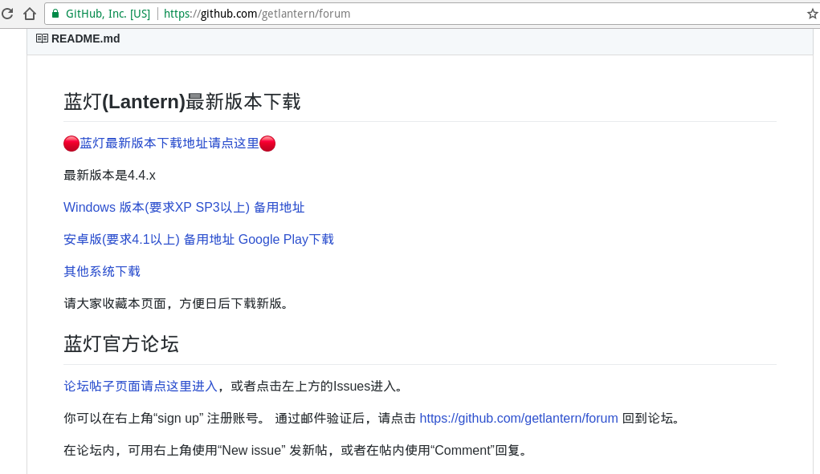Open the Windows 版本(要求XP SP3以上) download link
Screen dimensions: 820x474
157,207
